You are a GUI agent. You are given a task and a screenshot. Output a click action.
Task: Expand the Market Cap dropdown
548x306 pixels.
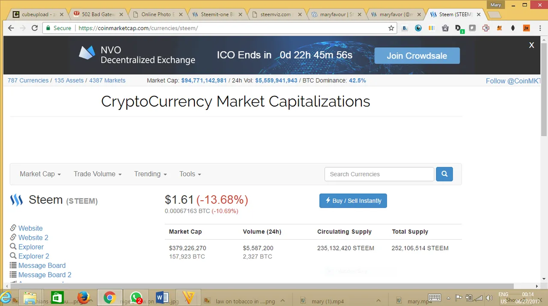point(40,174)
